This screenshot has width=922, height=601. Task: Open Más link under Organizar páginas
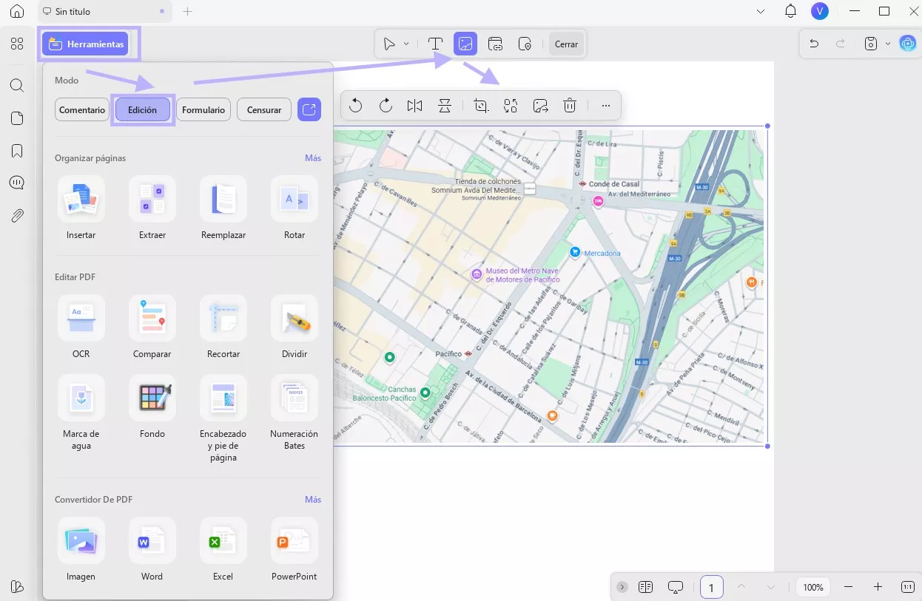click(313, 157)
